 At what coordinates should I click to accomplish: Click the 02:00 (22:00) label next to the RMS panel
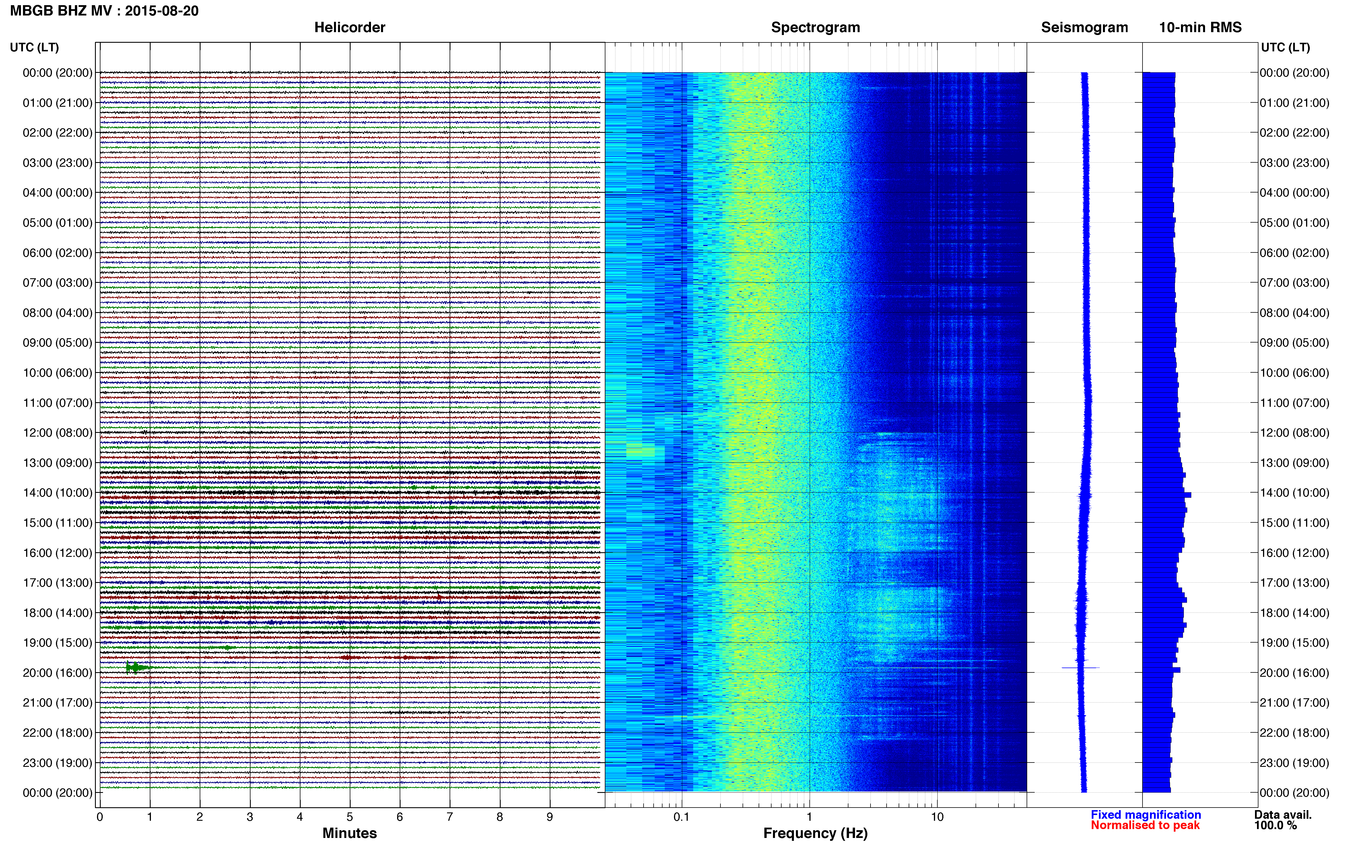pyautogui.click(x=1294, y=133)
